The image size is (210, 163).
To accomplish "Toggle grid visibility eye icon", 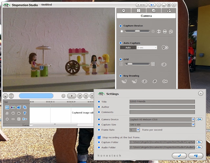I will point(164,65).
